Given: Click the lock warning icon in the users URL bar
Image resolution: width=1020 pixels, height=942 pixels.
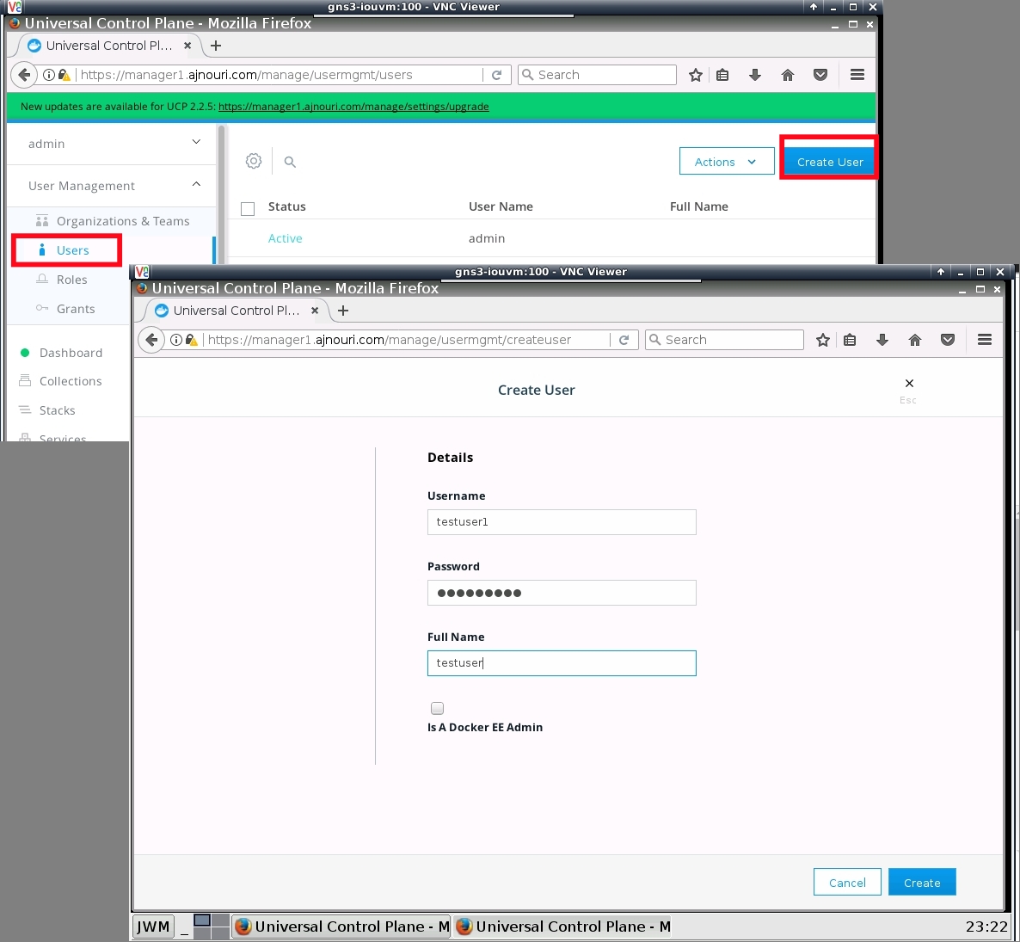Looking at the screenshot, I should pos(65,75).
